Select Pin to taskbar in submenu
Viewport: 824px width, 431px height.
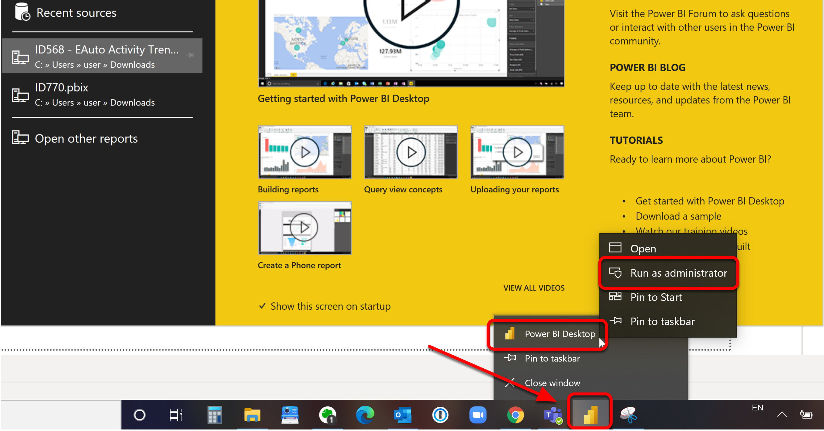[668, 321]
